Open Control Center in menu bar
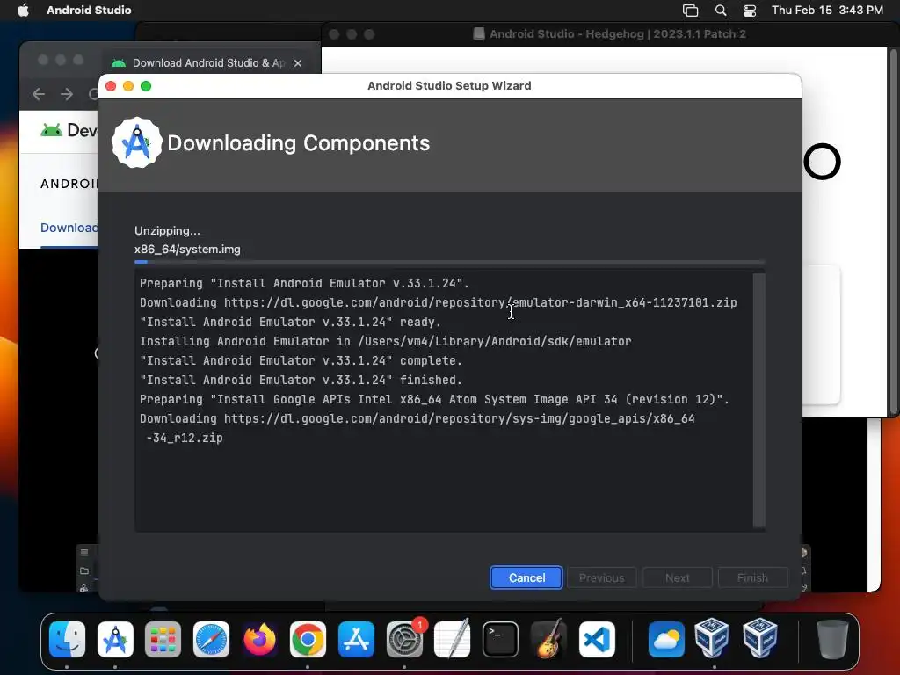This screenshot has width=900, height=675. [x=750, y=10]
